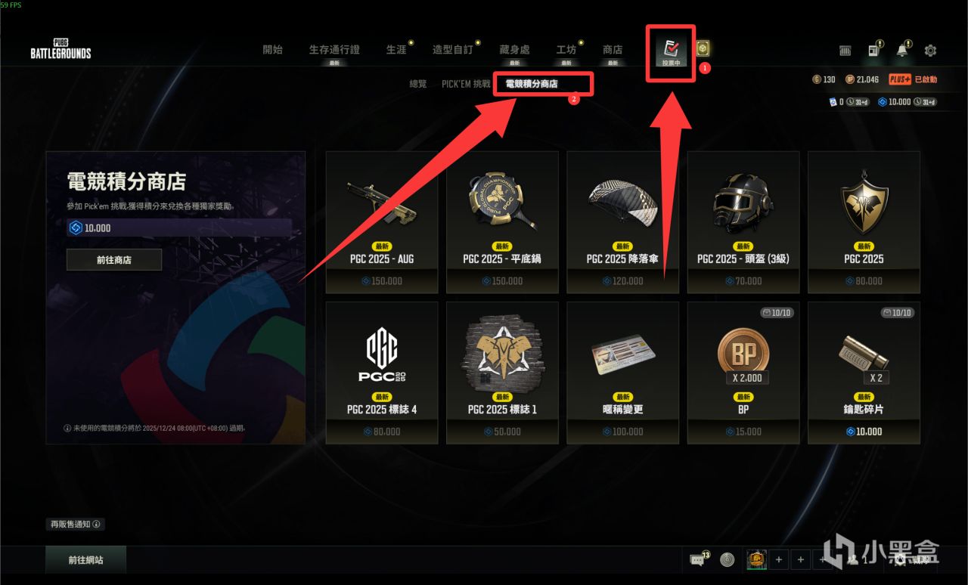Open the notifications bell icon
This screenshot has width=968, height=585.
point(902,51)
